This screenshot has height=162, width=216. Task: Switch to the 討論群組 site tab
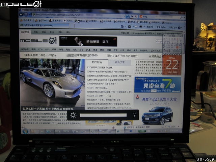pos(25,32)
